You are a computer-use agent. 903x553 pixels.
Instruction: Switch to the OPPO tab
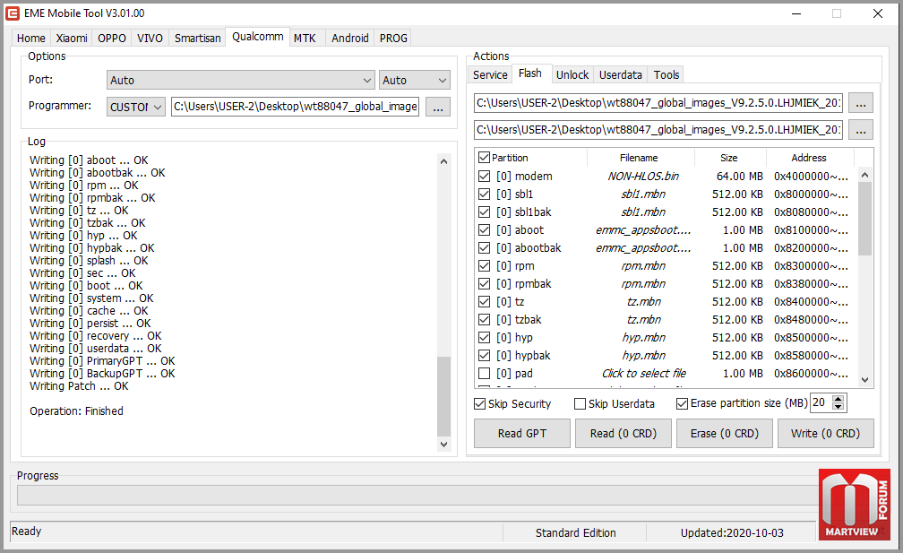[x=112, y=38]
